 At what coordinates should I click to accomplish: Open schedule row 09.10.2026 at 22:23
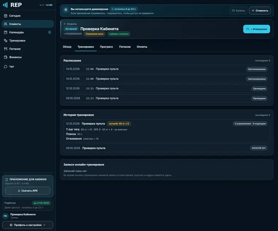tap(167, 98)
